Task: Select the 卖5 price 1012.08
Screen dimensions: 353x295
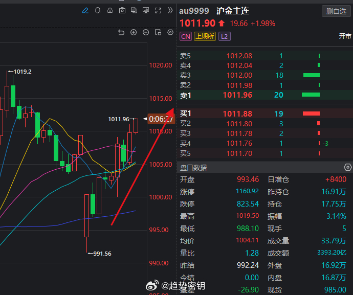Action: [x=239, y=56]
